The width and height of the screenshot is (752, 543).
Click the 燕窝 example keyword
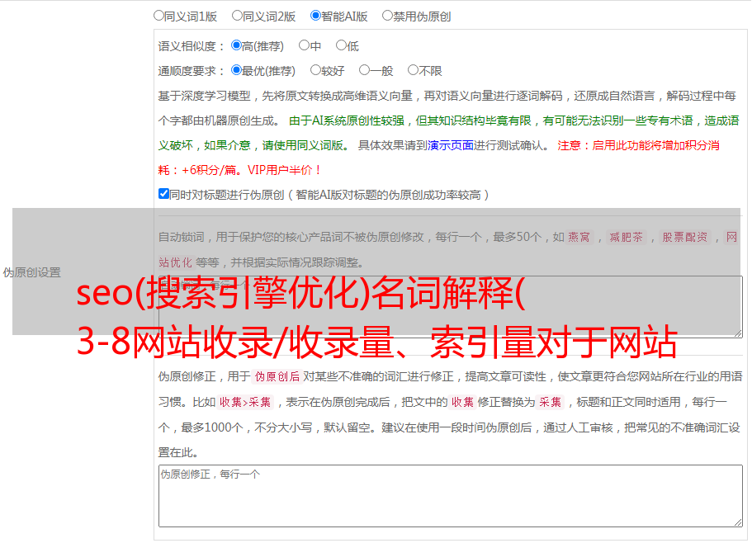coord(579,237)
